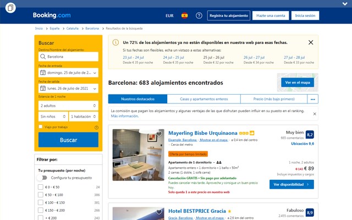This screenshot has height=220, width=352.
Task: Open the 1 habitación selector
Action: coord(84,116)
